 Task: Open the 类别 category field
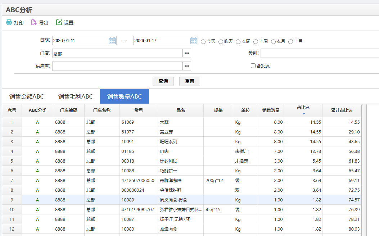coord(320,53)
